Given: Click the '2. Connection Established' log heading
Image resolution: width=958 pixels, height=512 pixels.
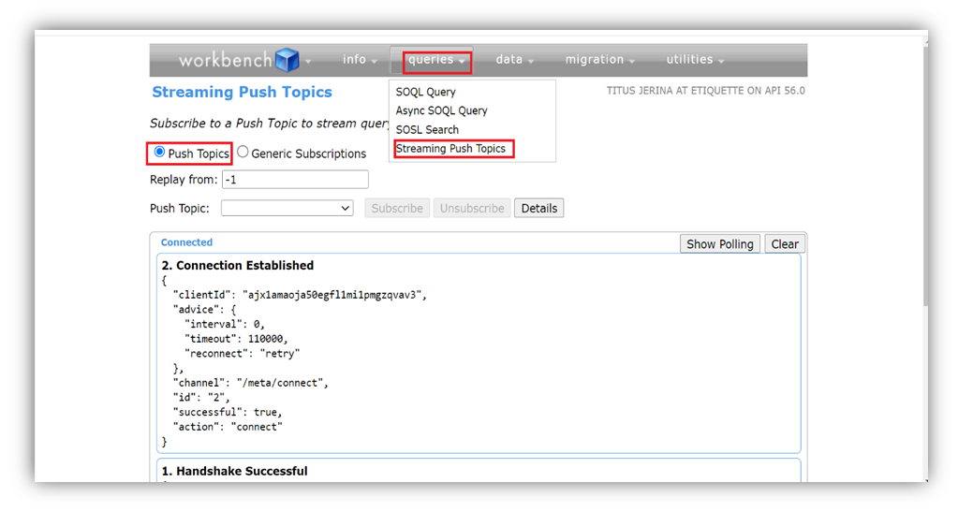Looking at the screenshot, I should tap(238, 265).
